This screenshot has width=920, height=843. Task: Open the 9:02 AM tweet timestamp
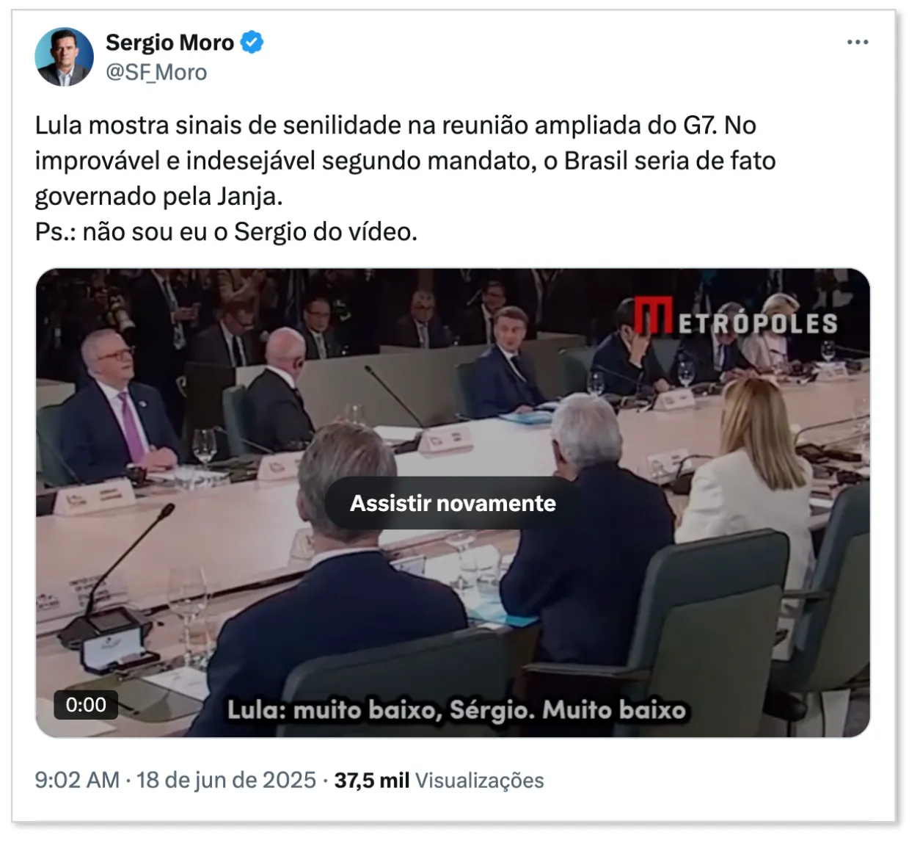click(x=77, y=780)
